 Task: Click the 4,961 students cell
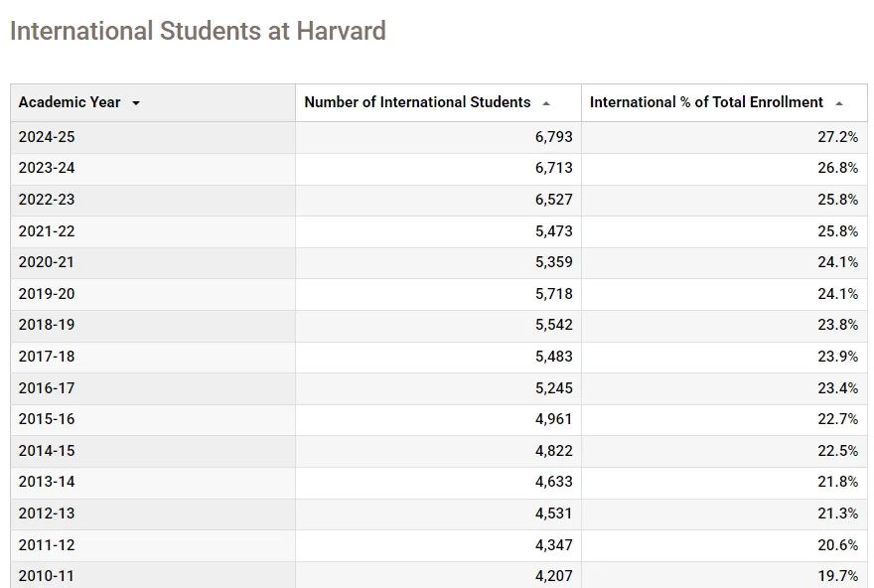(x=438, y=419)
